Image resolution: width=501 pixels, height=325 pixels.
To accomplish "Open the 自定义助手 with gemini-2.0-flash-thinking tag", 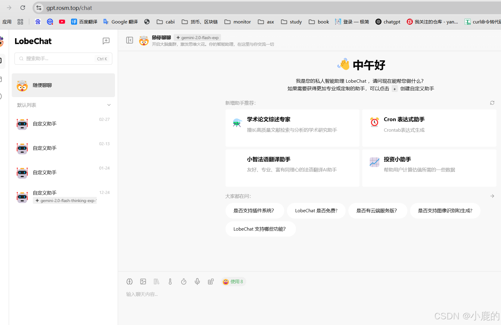I will (63, 197).
